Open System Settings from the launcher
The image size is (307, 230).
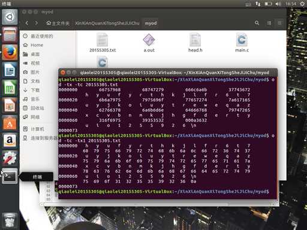coord(10,158)
